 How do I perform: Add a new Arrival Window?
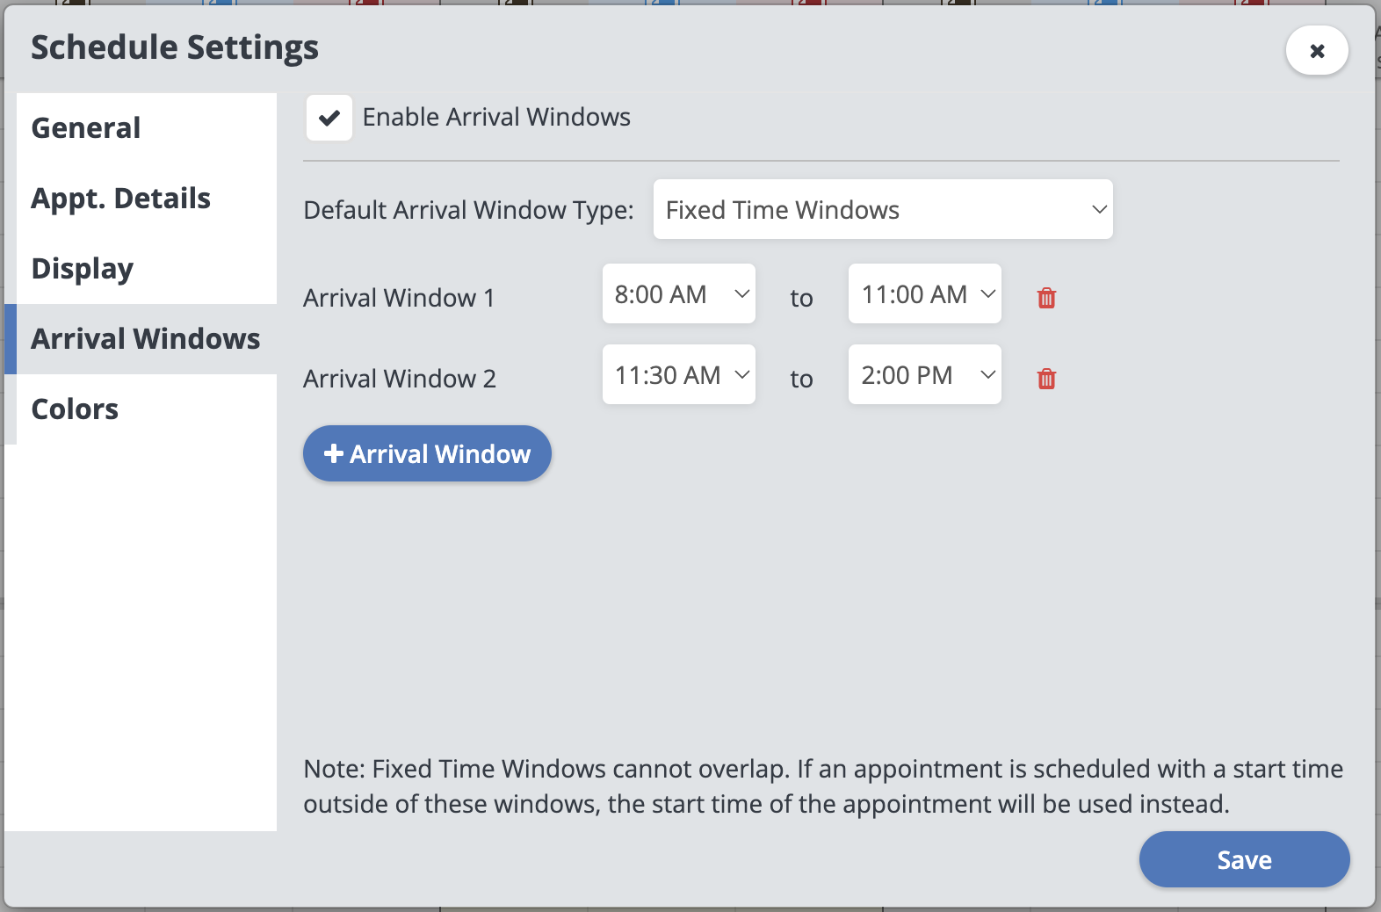coord(427,453)
